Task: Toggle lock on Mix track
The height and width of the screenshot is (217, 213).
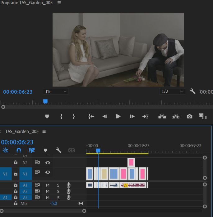Action: (x=16, y=203)
